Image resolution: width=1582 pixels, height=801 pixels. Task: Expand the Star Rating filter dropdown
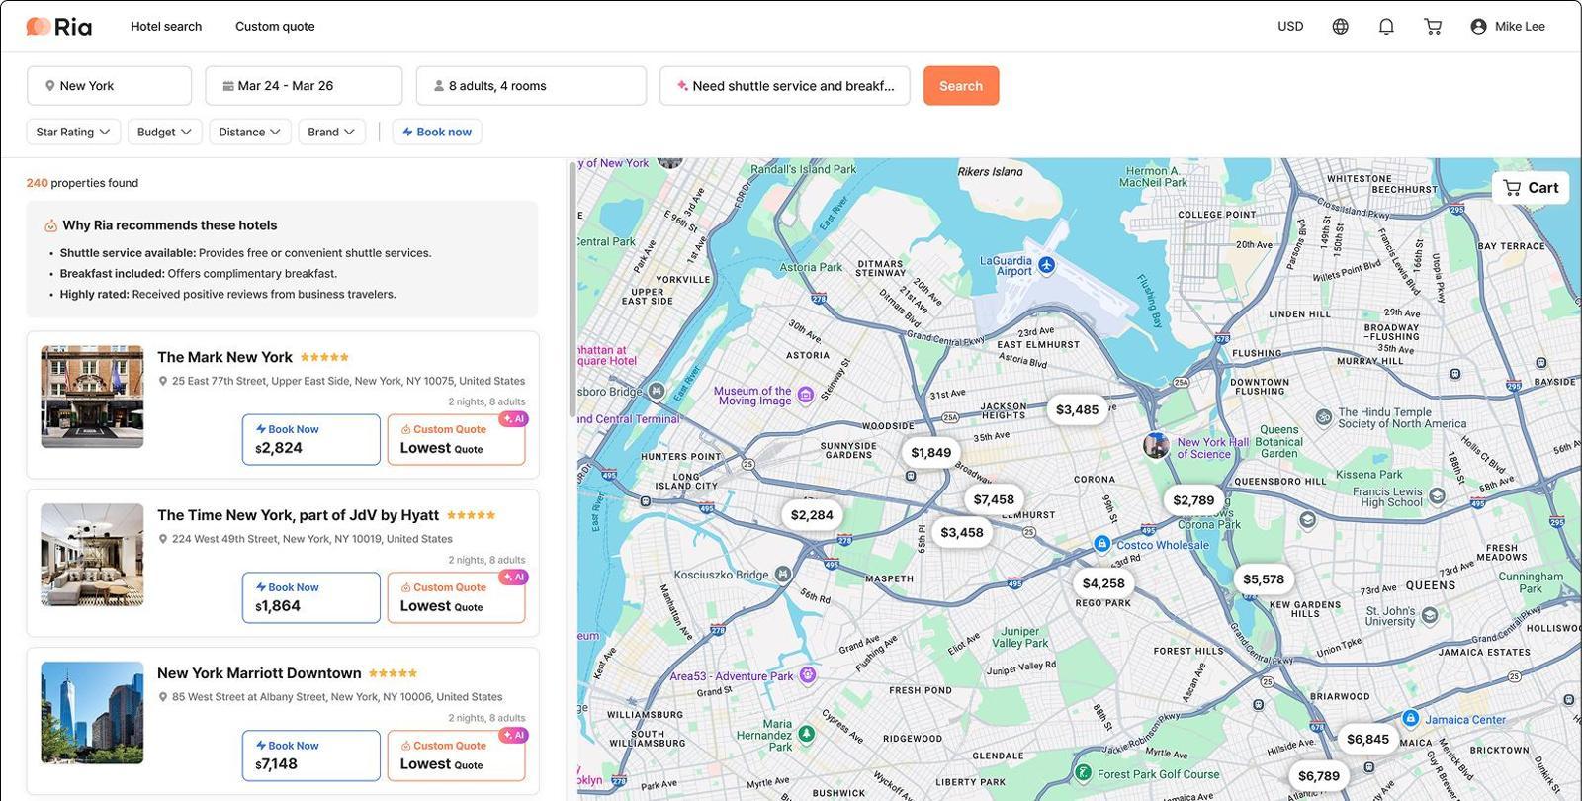click(x=72, y=132)
